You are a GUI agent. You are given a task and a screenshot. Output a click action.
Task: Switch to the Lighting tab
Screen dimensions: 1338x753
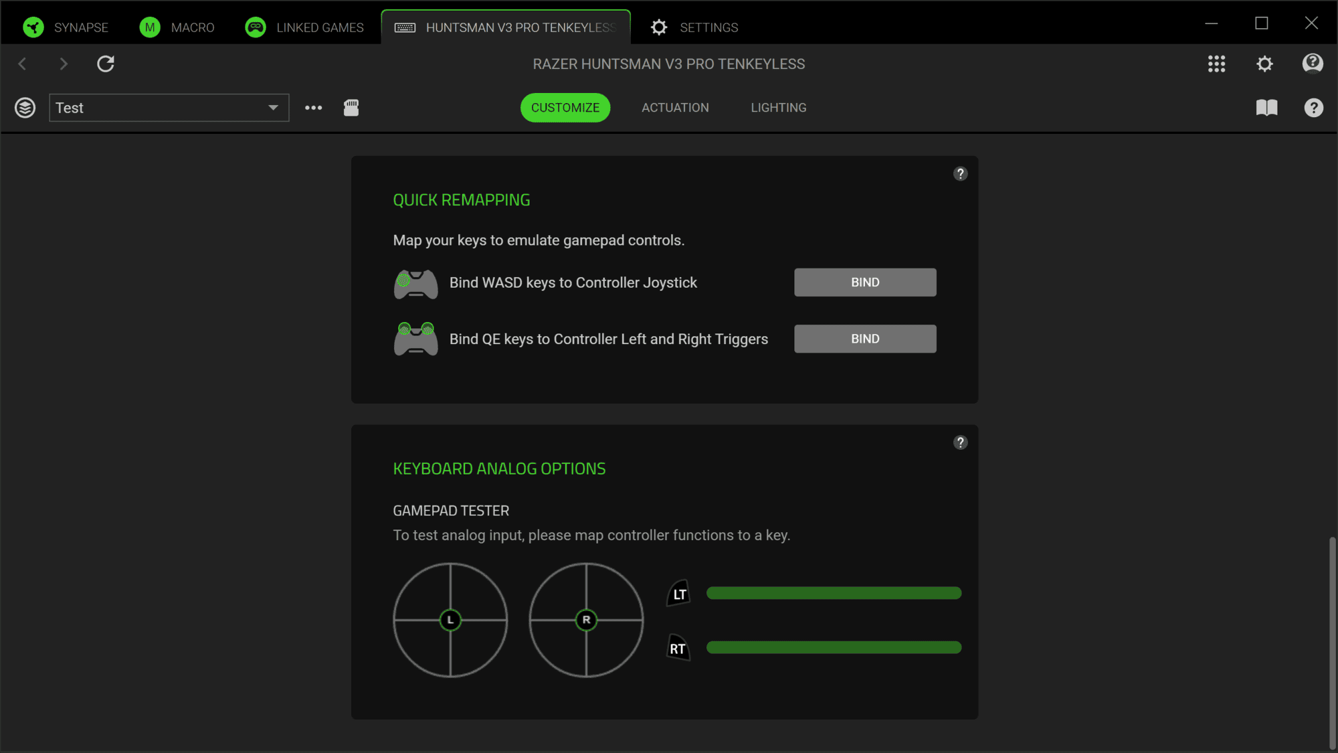tap(779, 108)
